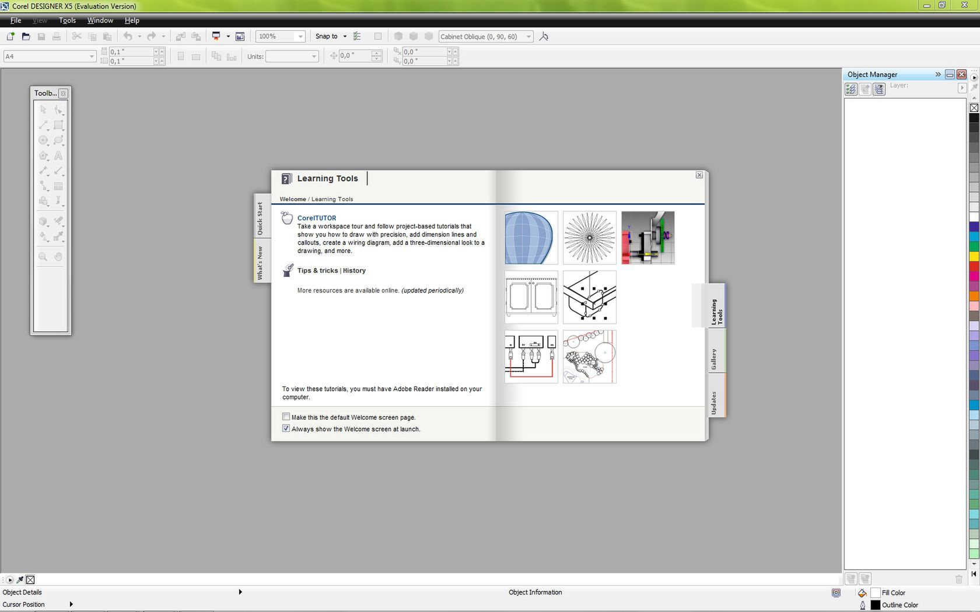Select the Shape edit tool in Toolbox
The height and width of the screenshot is (612, 980).
coord(58,110)
